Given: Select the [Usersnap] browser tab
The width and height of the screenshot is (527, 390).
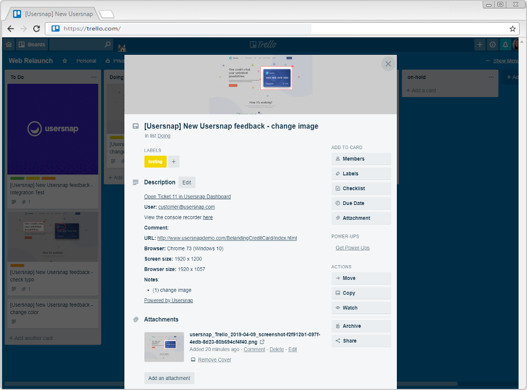Looking at the screenshot, I should [54, 14].
